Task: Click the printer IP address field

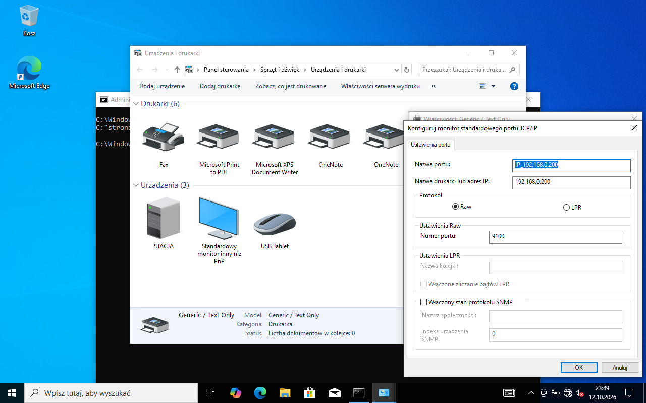Action: click(x=571, y=182)
